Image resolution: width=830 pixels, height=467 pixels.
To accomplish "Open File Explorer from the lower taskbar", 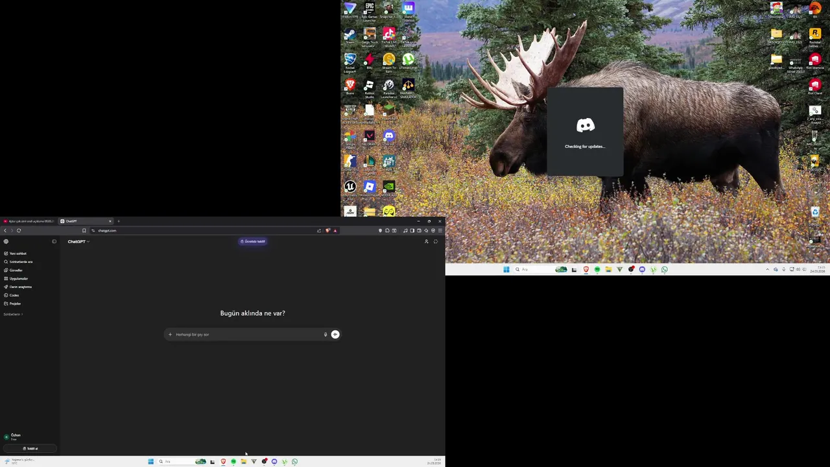I will [x=244, y=462].
